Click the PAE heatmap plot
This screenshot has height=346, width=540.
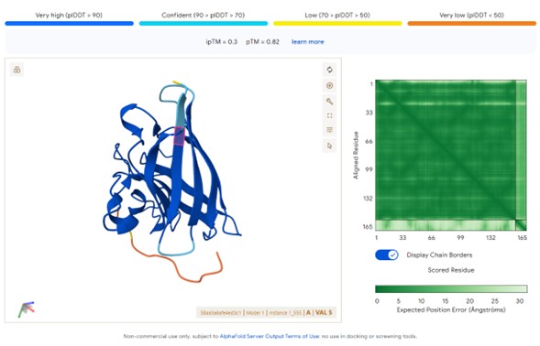point(451,155)
